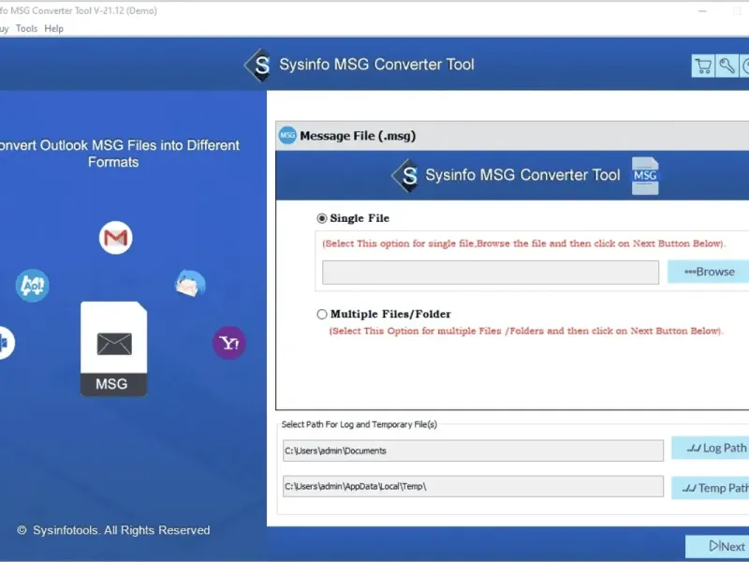Click the log path field C:\Users\admin\Documents
The image size is (749, 562).
(473, 451)
